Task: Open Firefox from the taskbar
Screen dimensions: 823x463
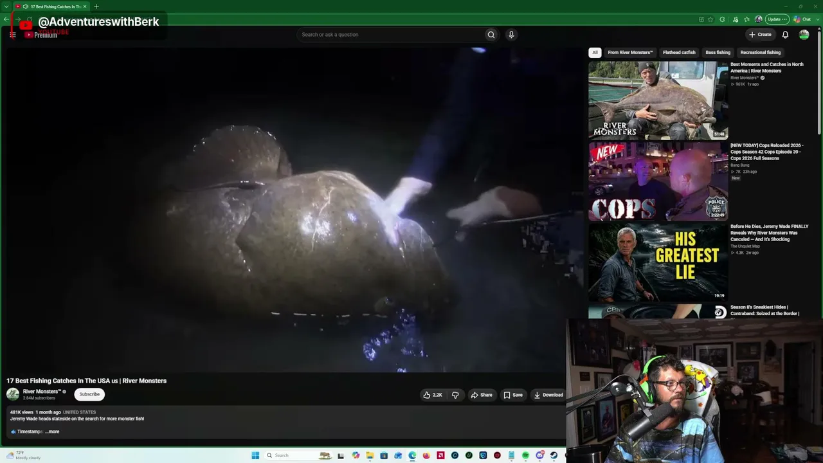Action: pyautogui.click(x=426, y=455)
